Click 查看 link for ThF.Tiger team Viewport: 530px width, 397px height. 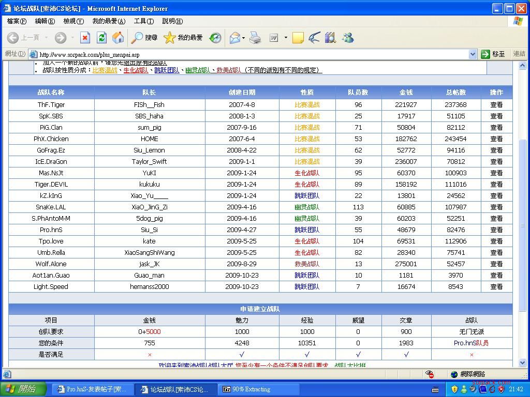pos(496,104)
